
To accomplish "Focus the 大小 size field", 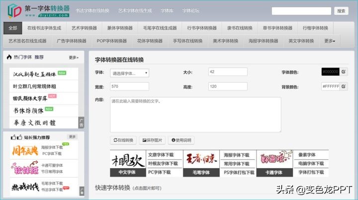I will (228, 72).
